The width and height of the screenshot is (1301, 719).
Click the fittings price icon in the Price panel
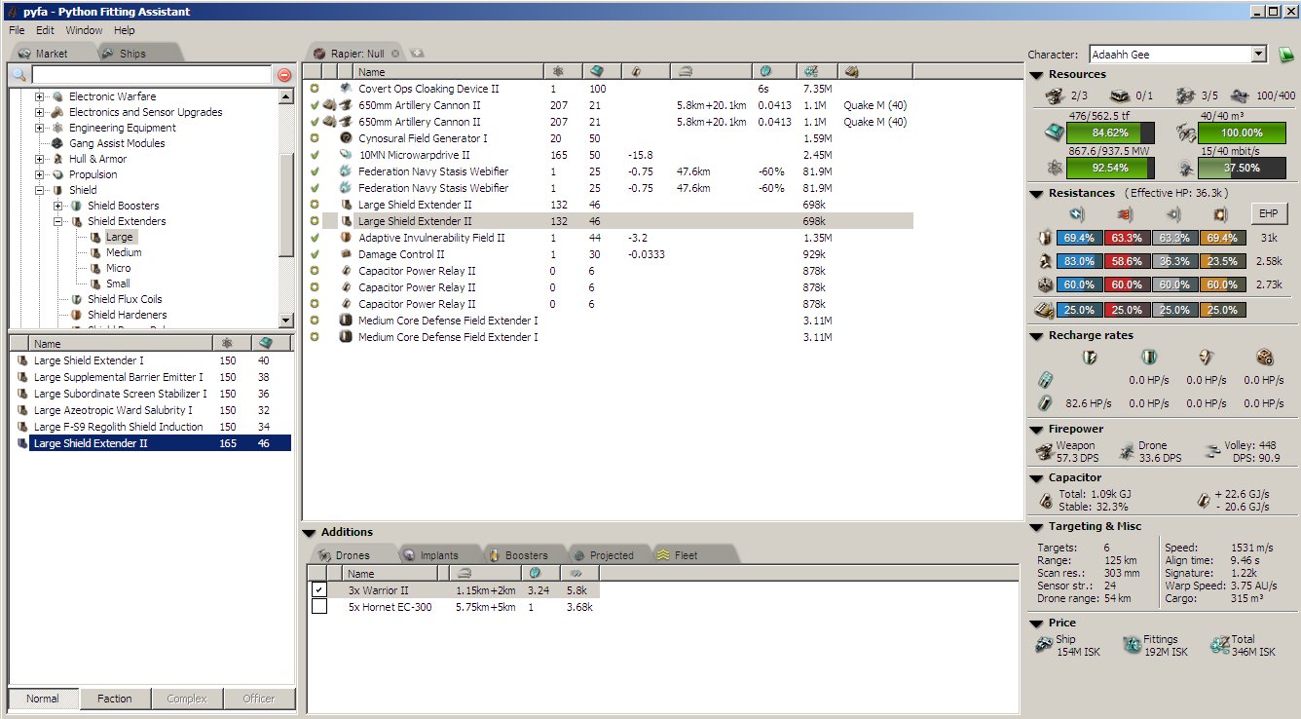(x=1132, y=645)
